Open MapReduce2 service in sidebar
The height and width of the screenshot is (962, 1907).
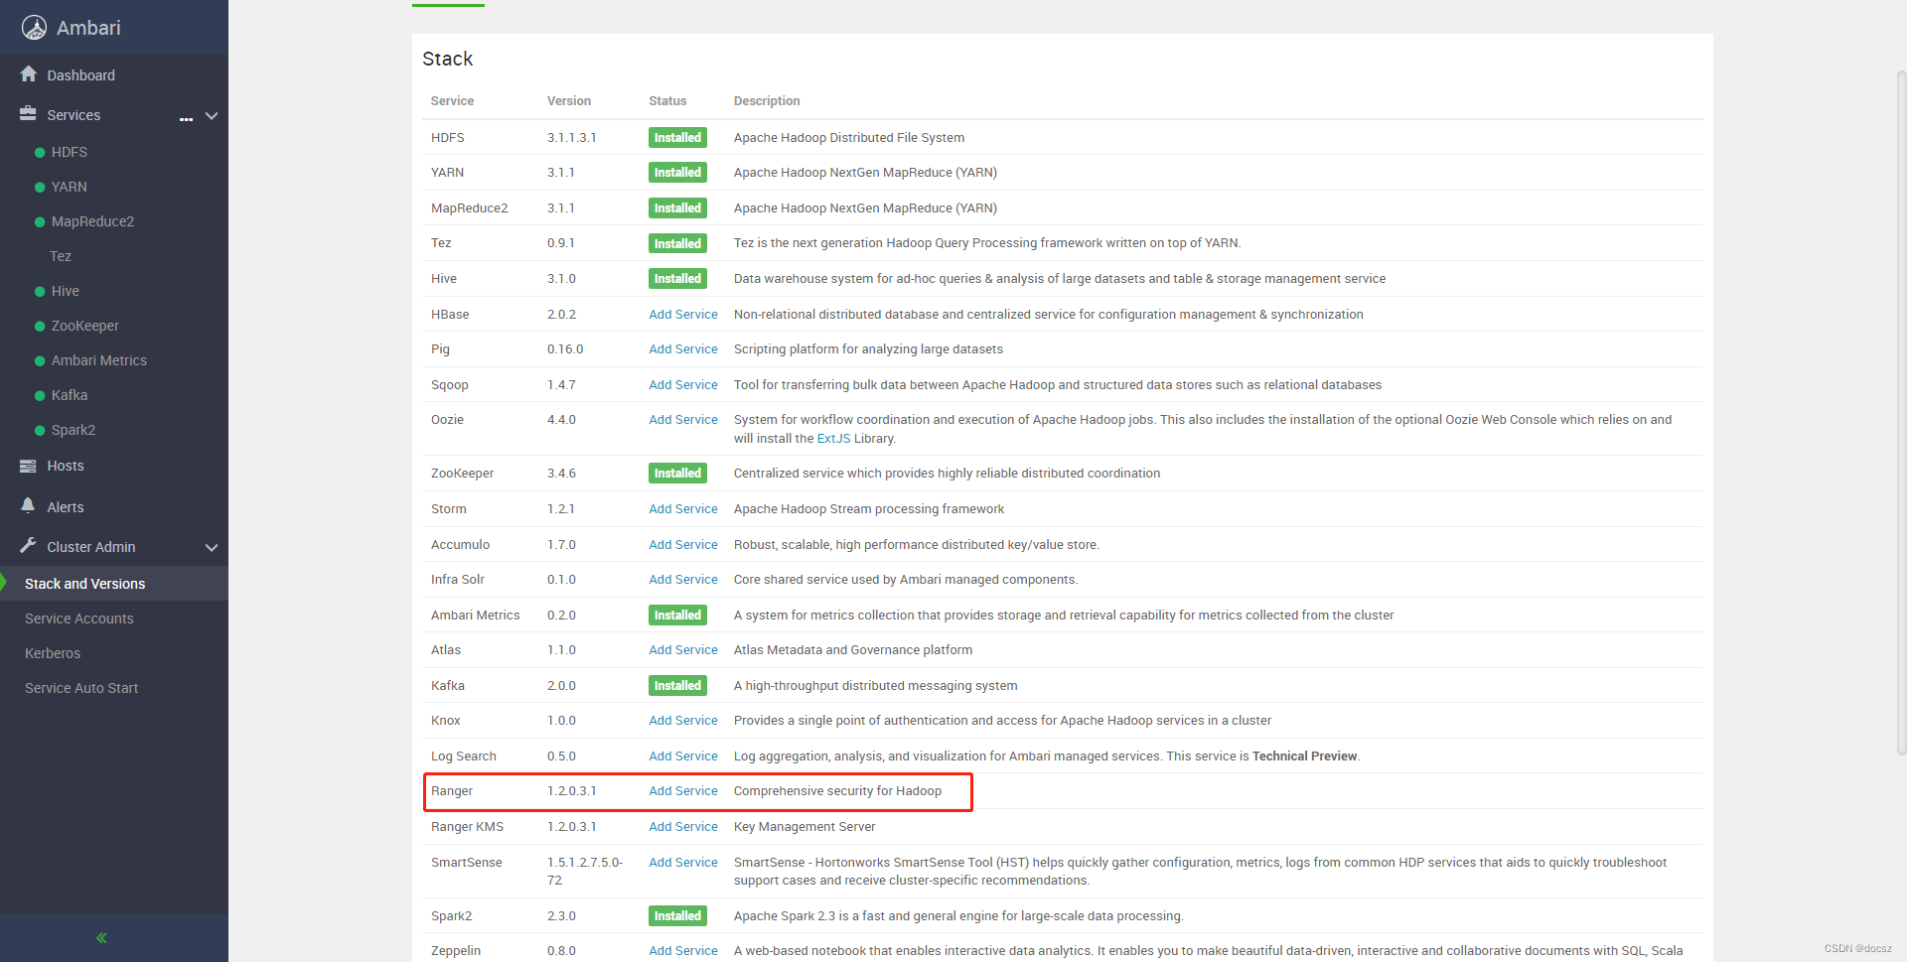click(x=92, y=221)
